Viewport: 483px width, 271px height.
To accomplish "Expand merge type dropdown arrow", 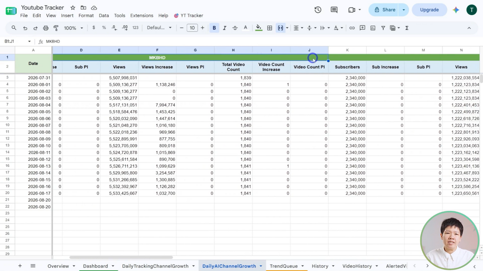I will [x=287, y=28].
